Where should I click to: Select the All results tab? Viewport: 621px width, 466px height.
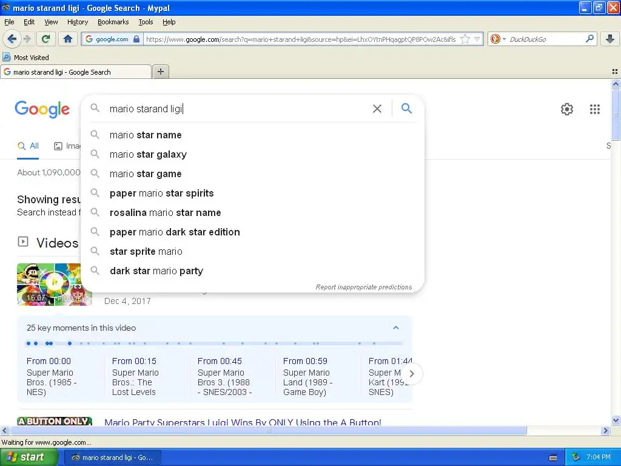coord(28,146)
